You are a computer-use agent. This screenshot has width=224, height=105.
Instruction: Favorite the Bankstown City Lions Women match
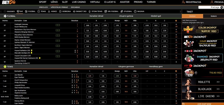coord(176,30)
